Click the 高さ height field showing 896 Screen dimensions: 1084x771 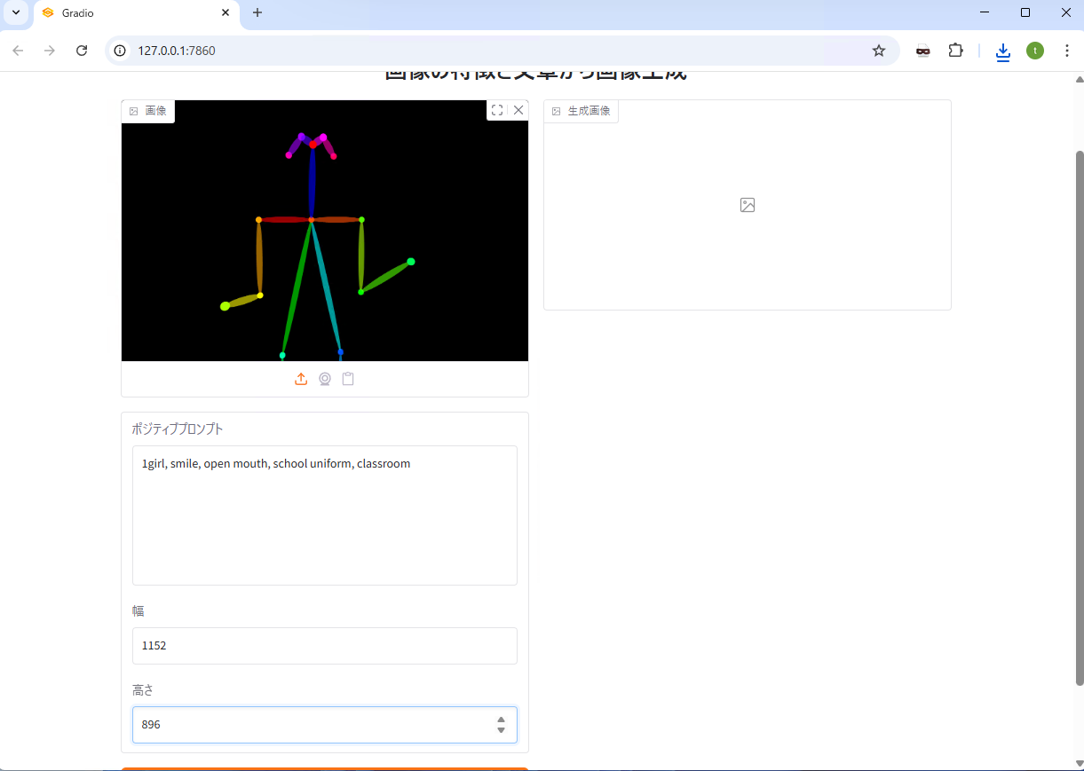click(x=325, y=725)
